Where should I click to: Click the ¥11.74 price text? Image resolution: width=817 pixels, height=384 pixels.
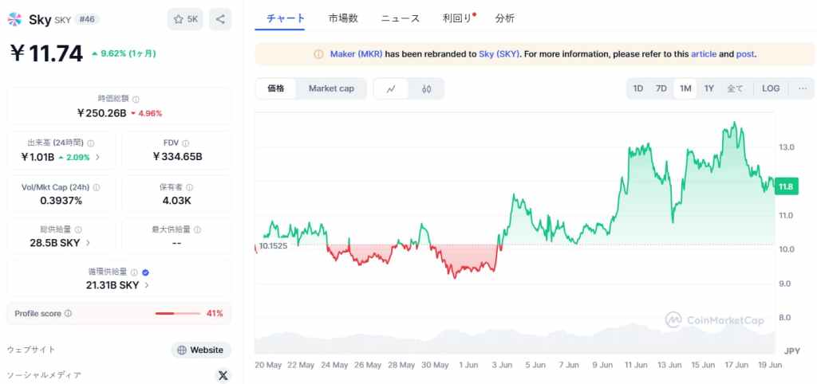click(46, 53)
